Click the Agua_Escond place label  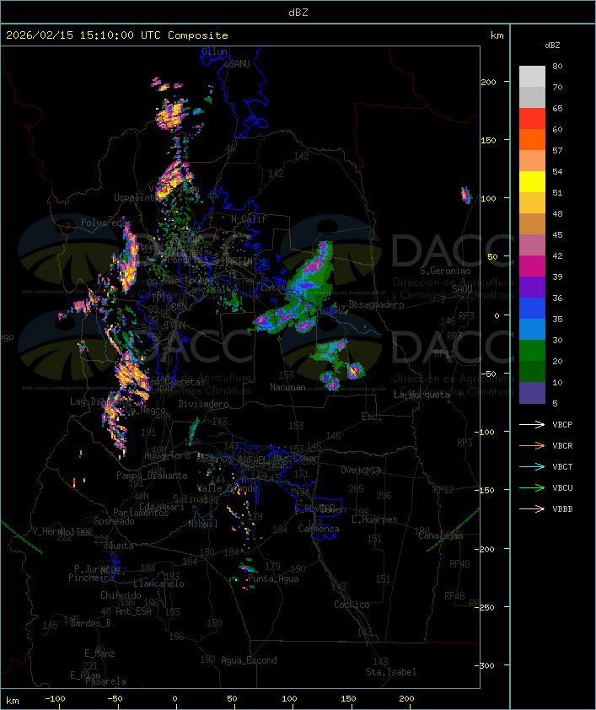click(x=249, y=660)
